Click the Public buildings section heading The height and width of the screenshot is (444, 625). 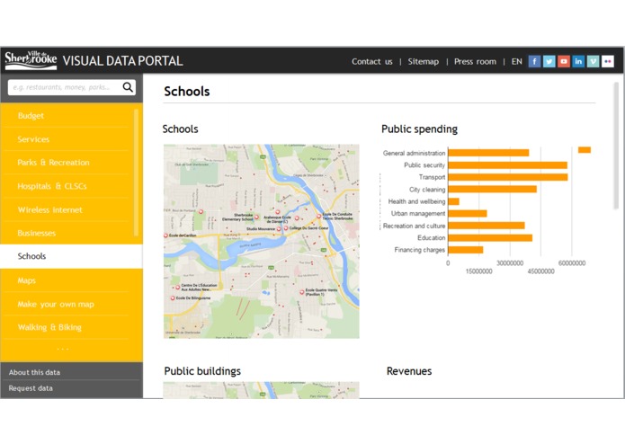[x=202, y=371]
